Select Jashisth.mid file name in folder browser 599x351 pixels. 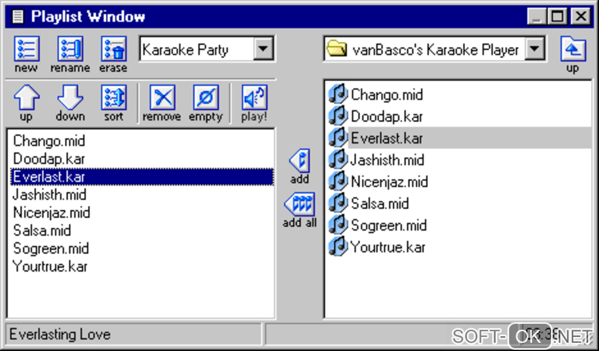pos(388,160)
